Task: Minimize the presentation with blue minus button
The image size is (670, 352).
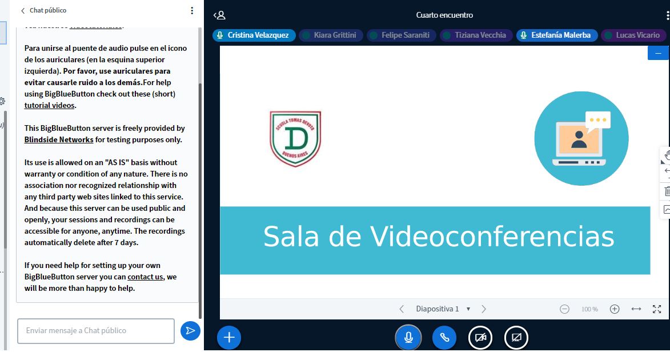Action: (x=658, y=52)
